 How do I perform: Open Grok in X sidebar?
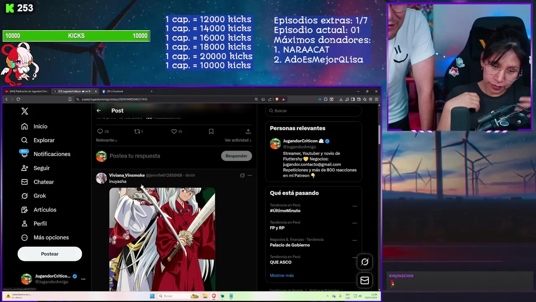[x=33, y=195]
